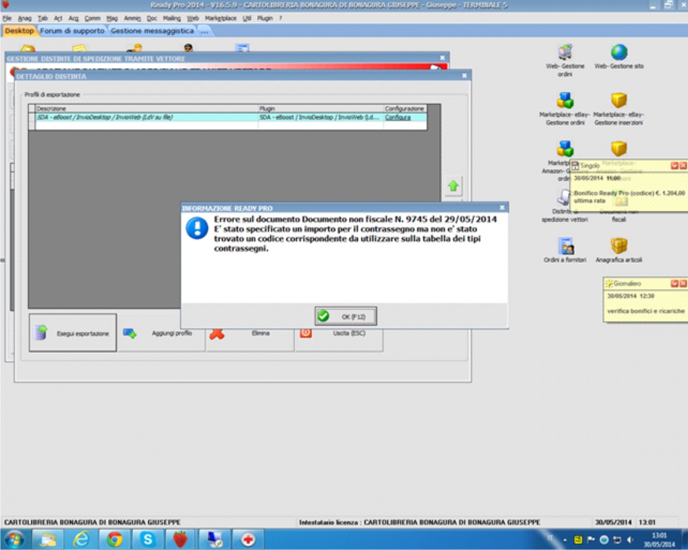Click OK (F12) in the error dialog
Screen dimensions: 688x550
345,316
